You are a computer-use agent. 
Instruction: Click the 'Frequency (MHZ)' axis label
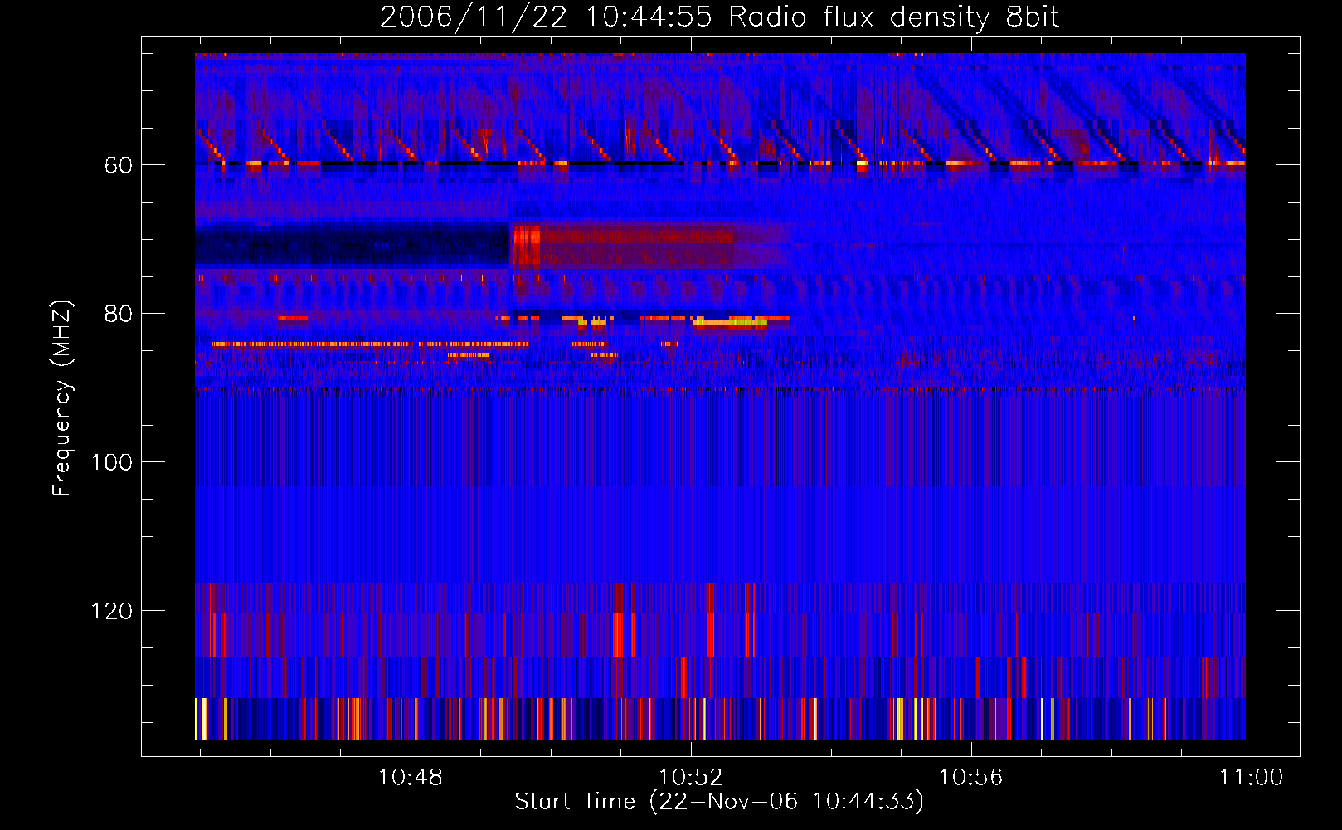tap(62, 398)
